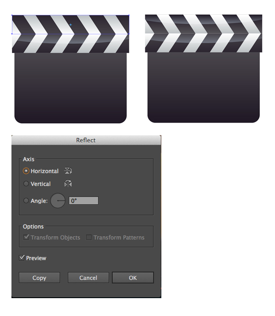
Task: Select the Horizontal axis radio button
Action: [x=26, y=171]
